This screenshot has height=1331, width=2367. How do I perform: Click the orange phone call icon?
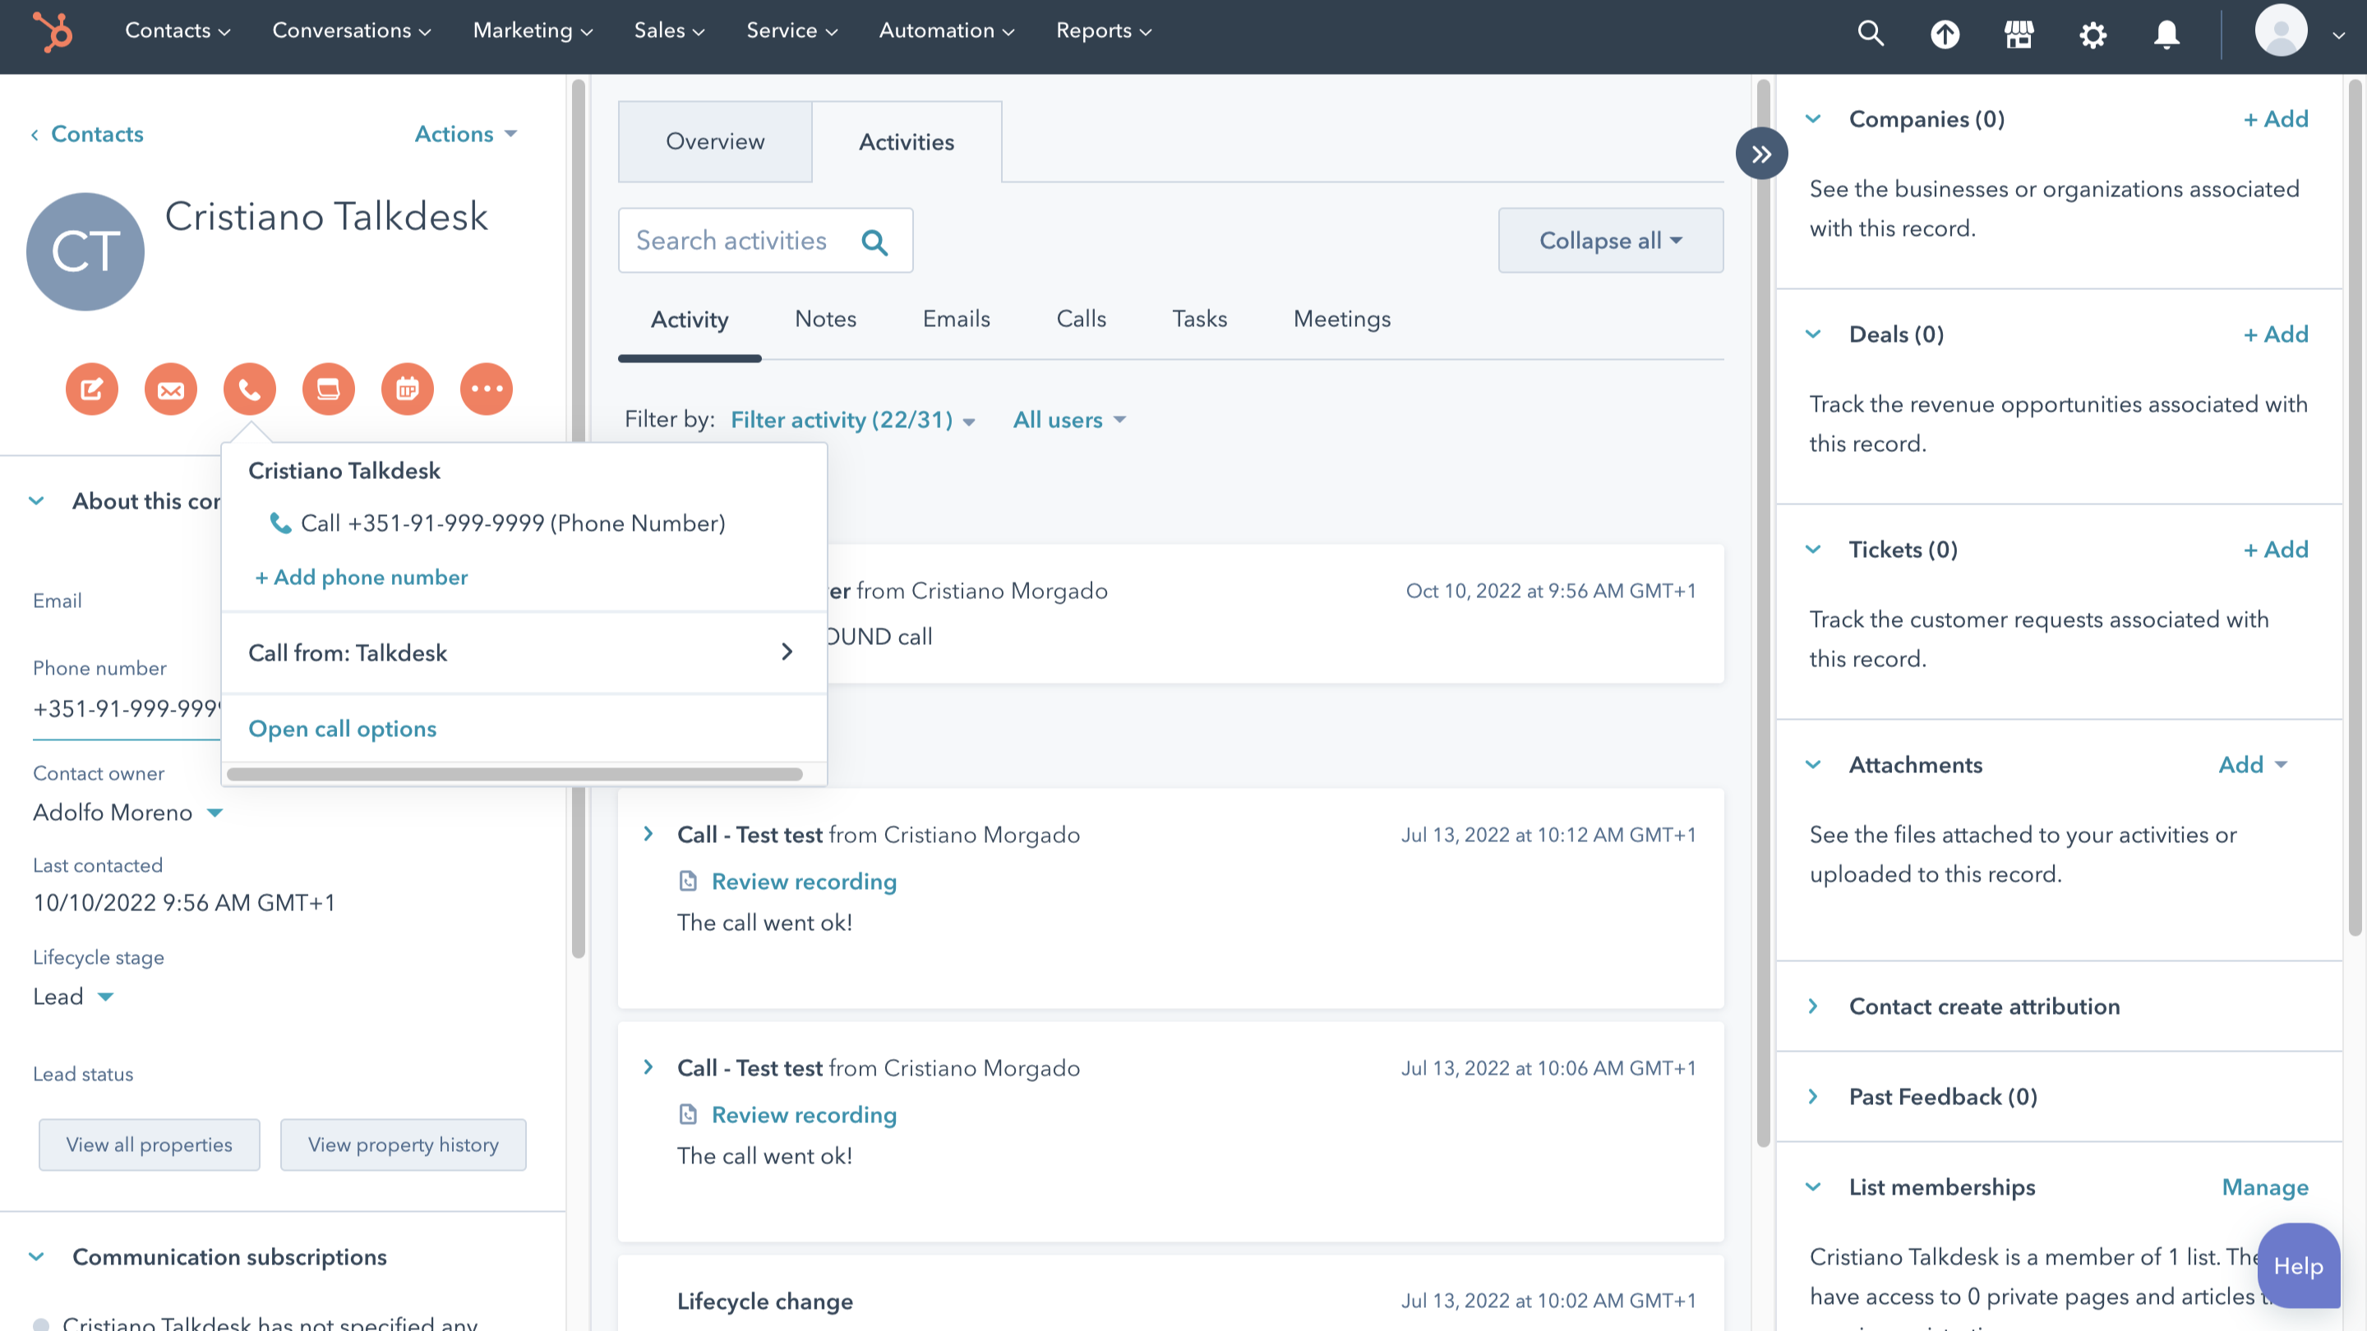[x=249, y=389]
